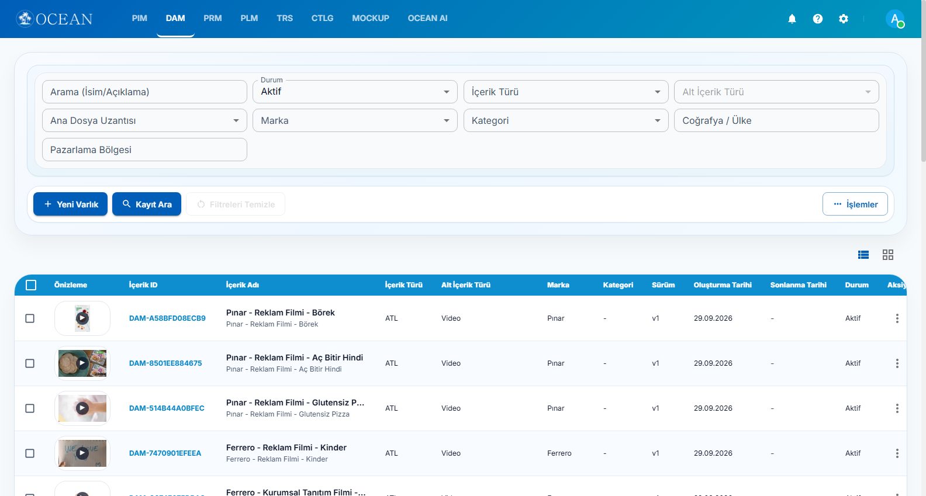
Task: Select the DAM-A58BFD08ECB9 row checkbox
Action: tap(30, 318)
